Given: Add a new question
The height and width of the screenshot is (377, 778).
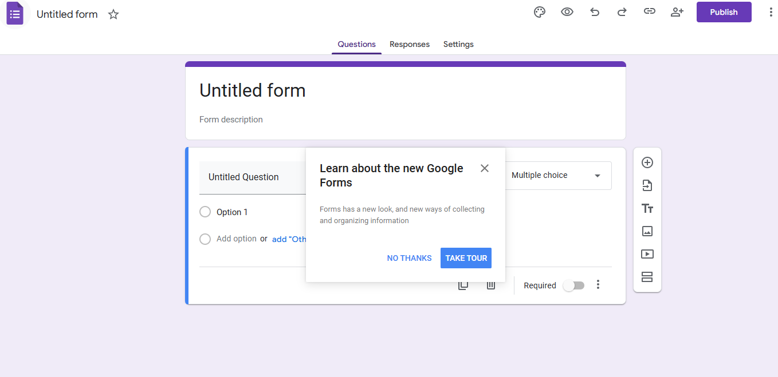Looking at the screenshot, I should [647, 162].
